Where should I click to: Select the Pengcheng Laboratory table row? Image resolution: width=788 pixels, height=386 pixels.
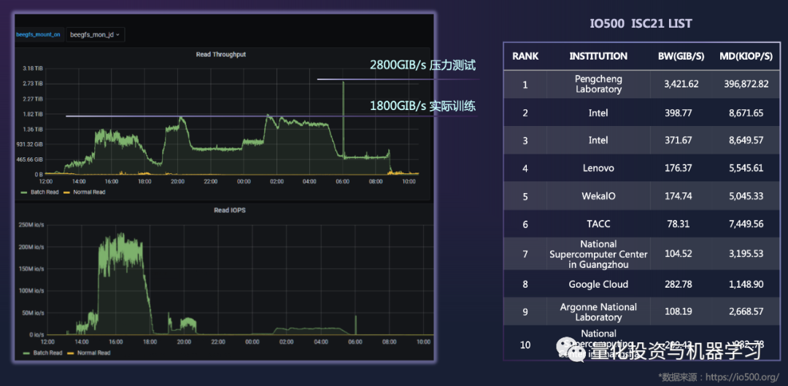pos(598,84)
